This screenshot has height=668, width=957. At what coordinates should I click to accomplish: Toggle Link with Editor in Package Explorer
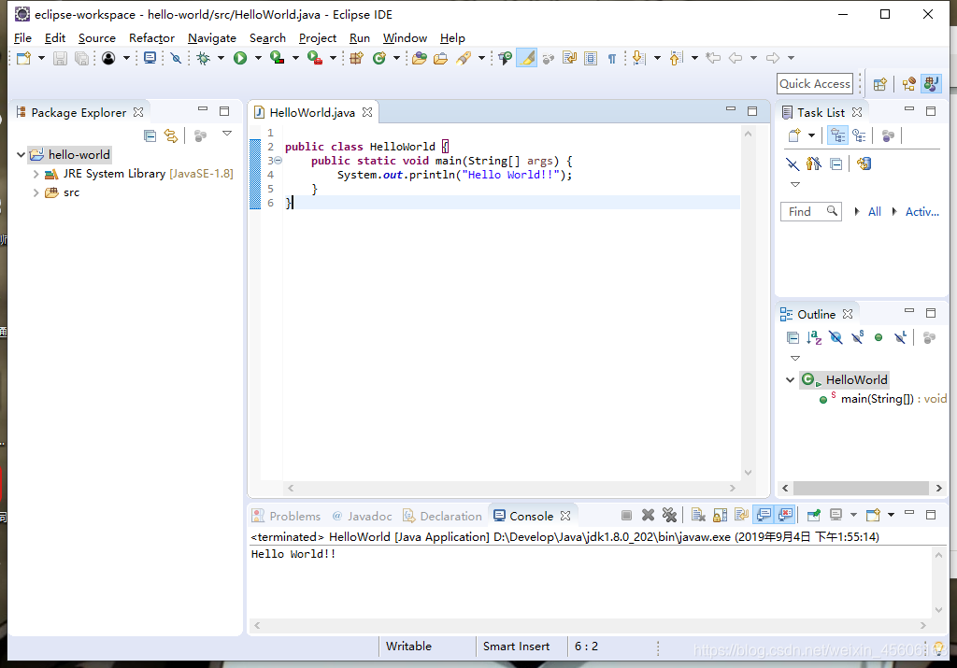tap(171, 135)
